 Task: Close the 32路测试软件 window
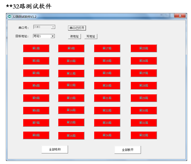(x=180, y=16)
